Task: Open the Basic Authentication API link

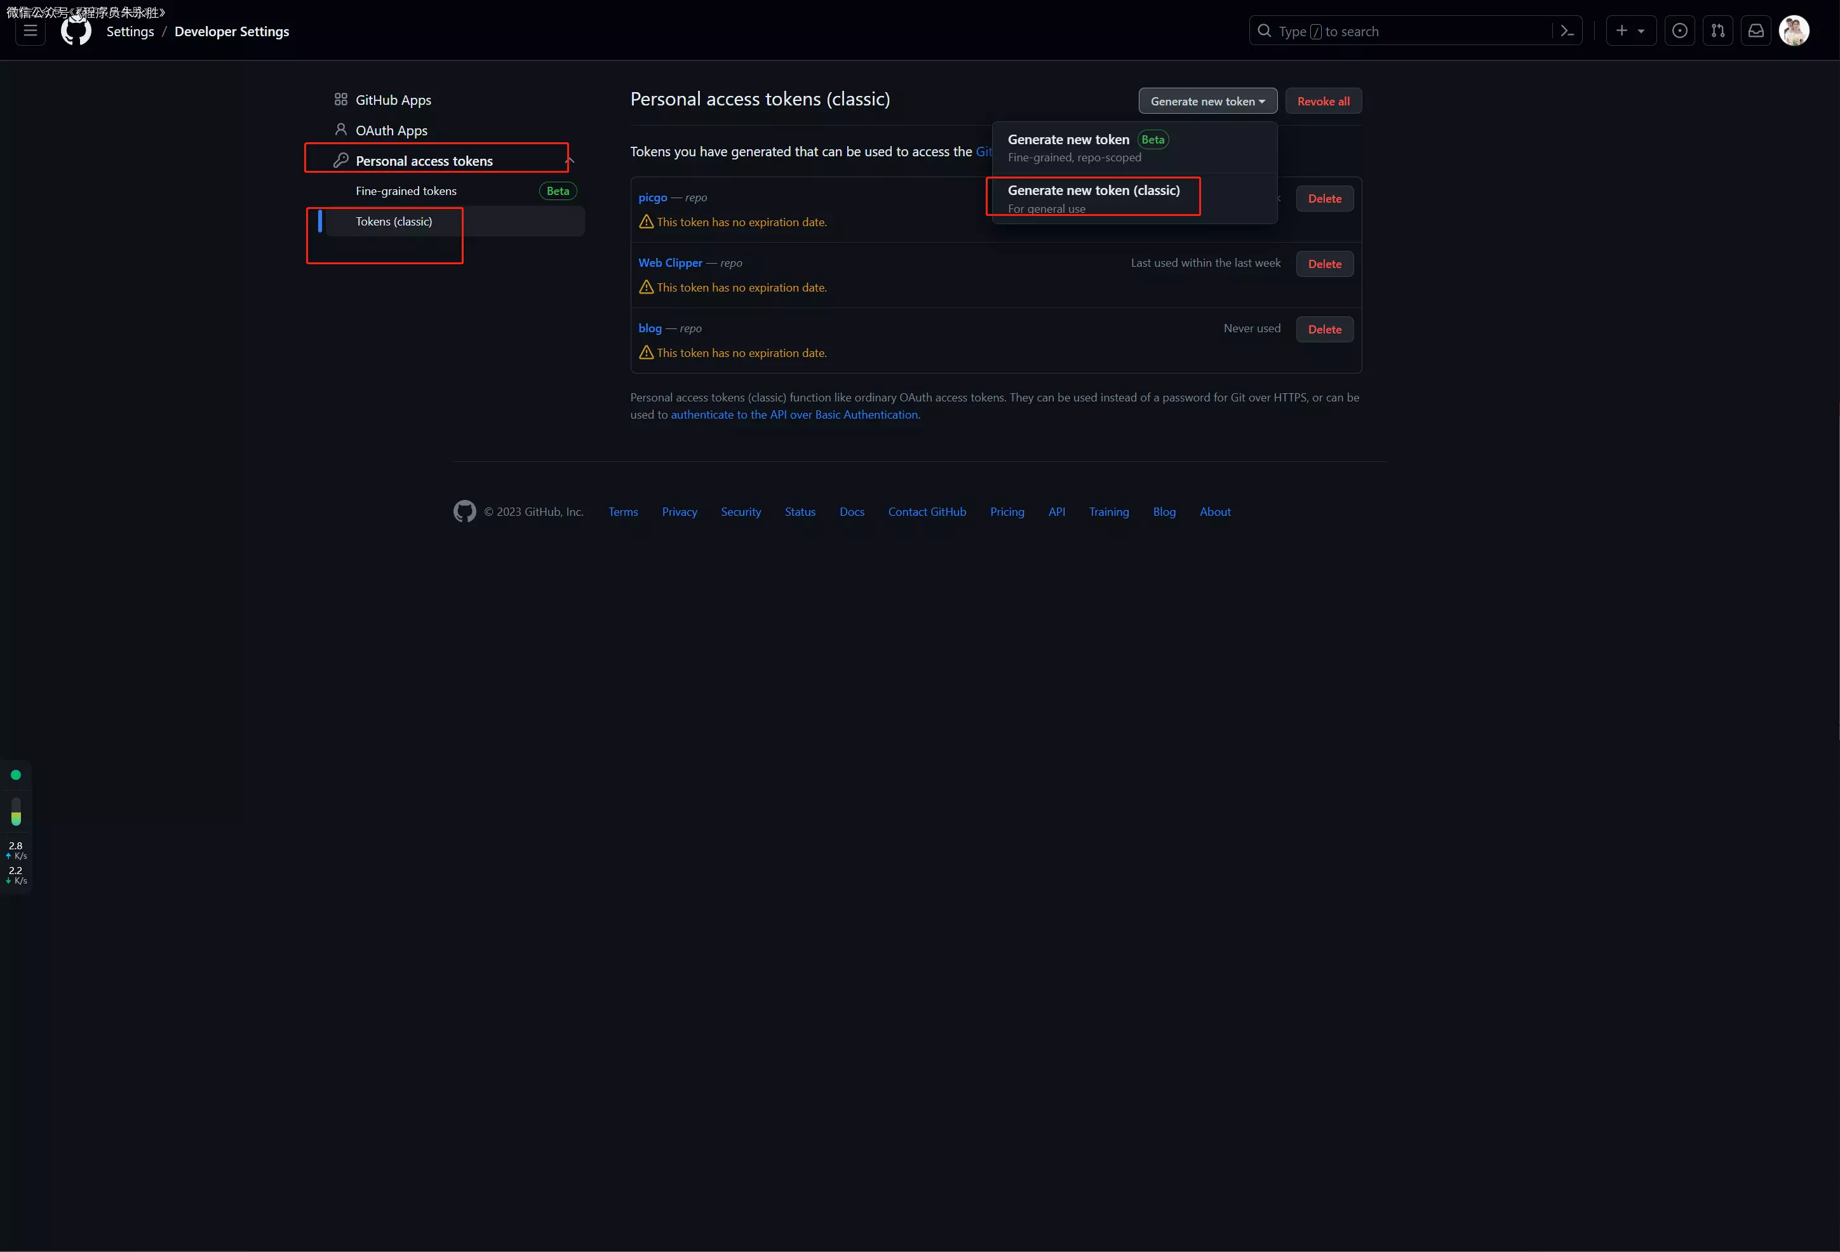Action: tap(794, 414)
